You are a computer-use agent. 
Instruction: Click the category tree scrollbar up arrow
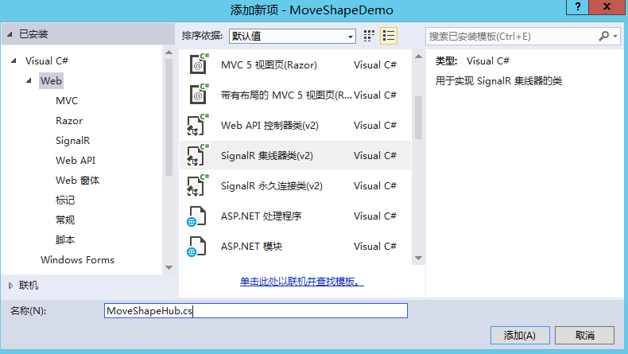click(169, 53)
